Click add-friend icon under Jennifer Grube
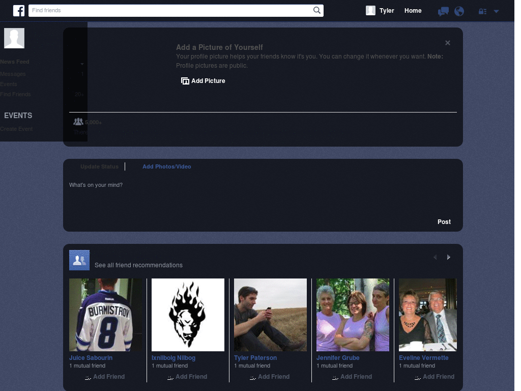Image resolution: width=521 pixels, height=391 pixels. (x=335, y=377)
